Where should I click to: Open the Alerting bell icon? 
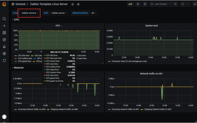tap(4, 47)
